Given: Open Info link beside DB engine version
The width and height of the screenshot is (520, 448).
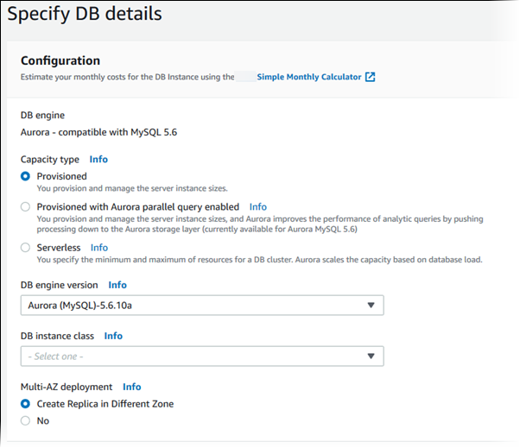Looking at the screenshot, I should 117,285.
